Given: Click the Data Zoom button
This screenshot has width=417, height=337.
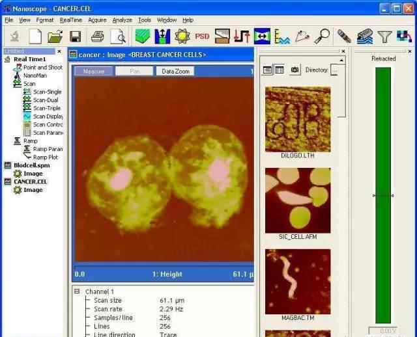Looking at the screenshot, I should tap(175, 71).
